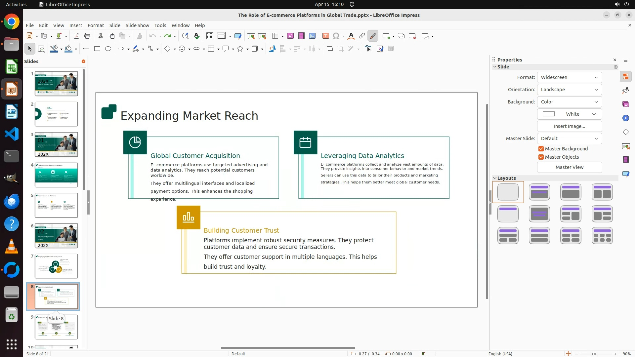Click the Print toolbar icon
This screenshot has height=357, width=635.
(87, 36)
